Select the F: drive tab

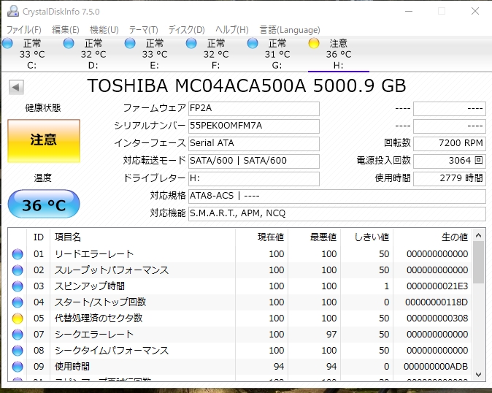[x=216, y=54]
